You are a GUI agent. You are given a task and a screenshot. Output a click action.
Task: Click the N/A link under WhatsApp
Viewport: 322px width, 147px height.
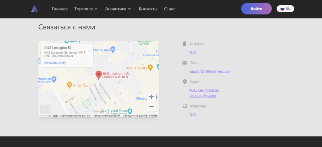pyautogui.click(x=193, y=114)
